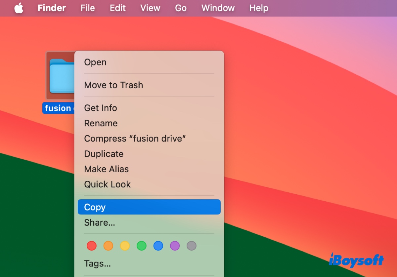Apply the purple color tag
Viewport: 397px width, 277px height.
click(175, 246)
